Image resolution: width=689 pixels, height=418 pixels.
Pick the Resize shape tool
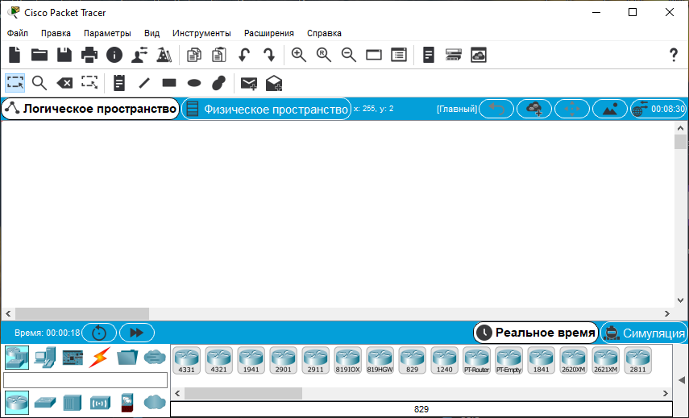click(x=89, y=82)
